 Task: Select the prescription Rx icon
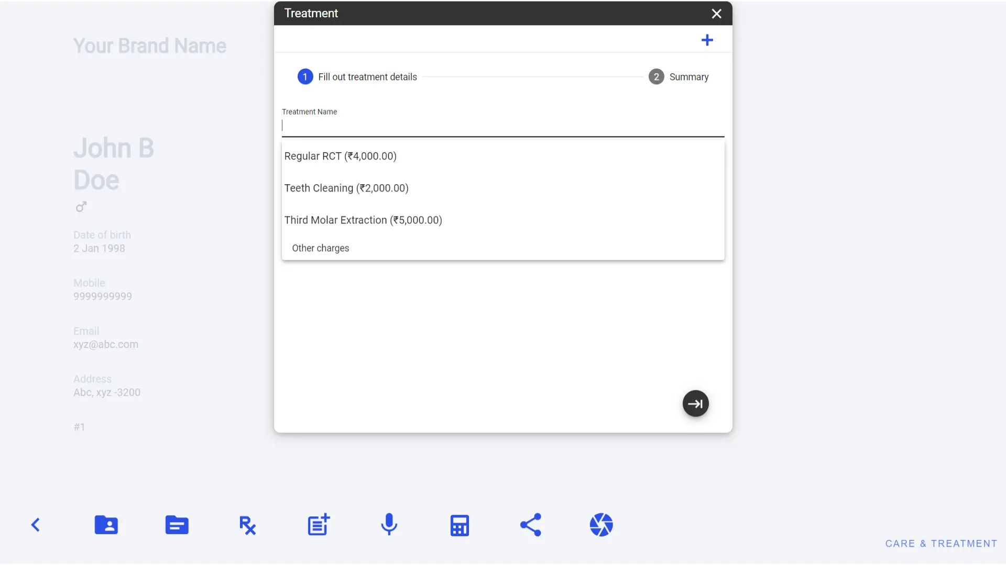[247, 525]
